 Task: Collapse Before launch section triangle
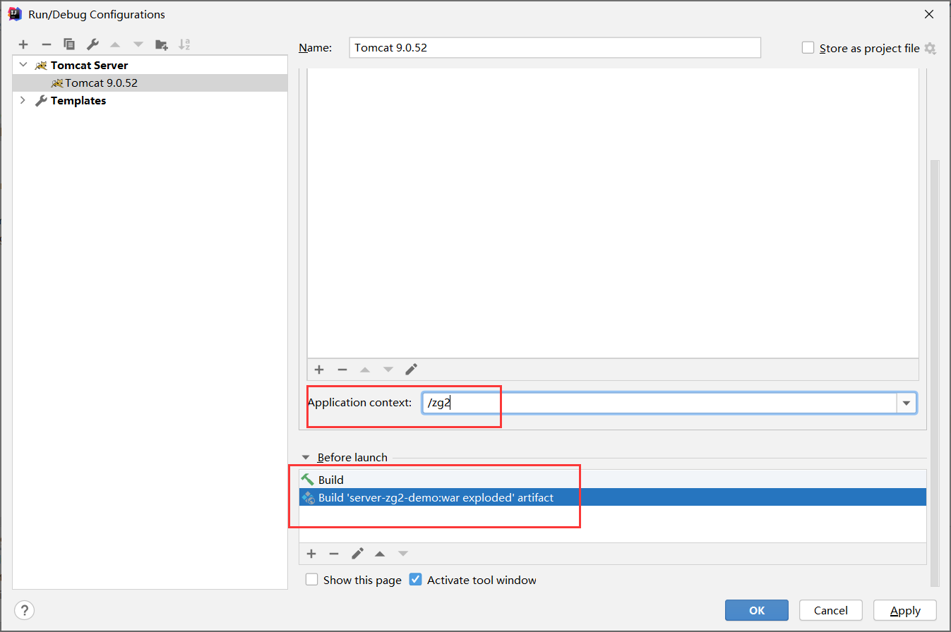tap(306, 457)
